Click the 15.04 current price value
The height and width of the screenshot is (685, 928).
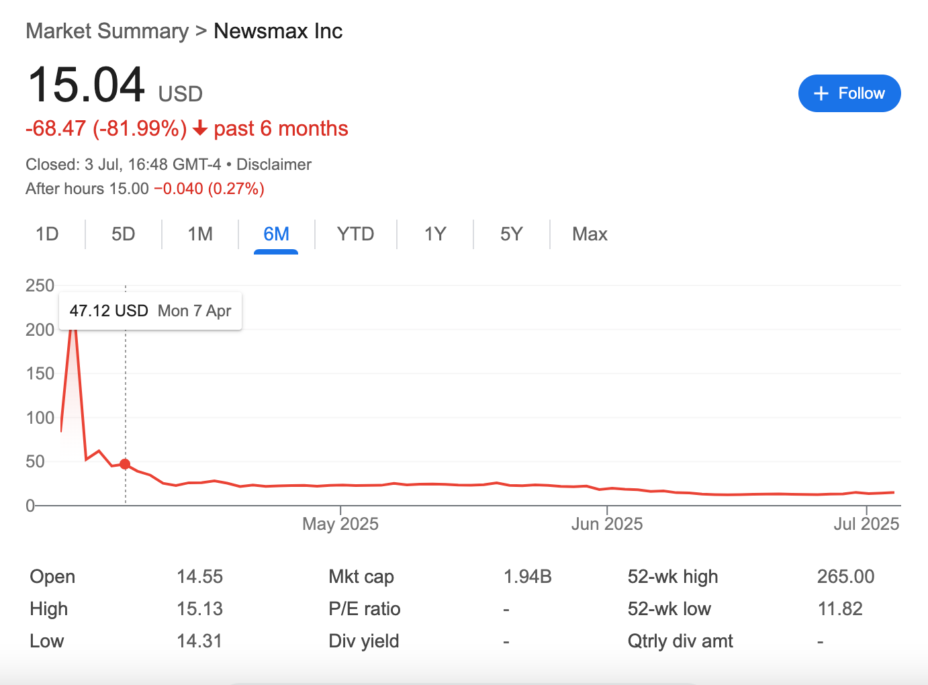86,85
